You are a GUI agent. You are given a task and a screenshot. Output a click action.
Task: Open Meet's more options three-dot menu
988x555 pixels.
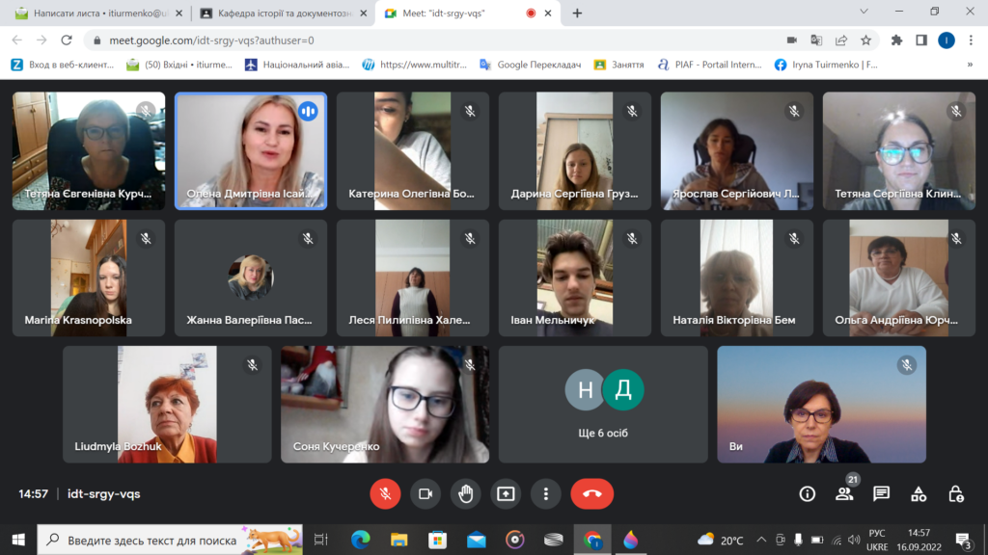[546, 493]
